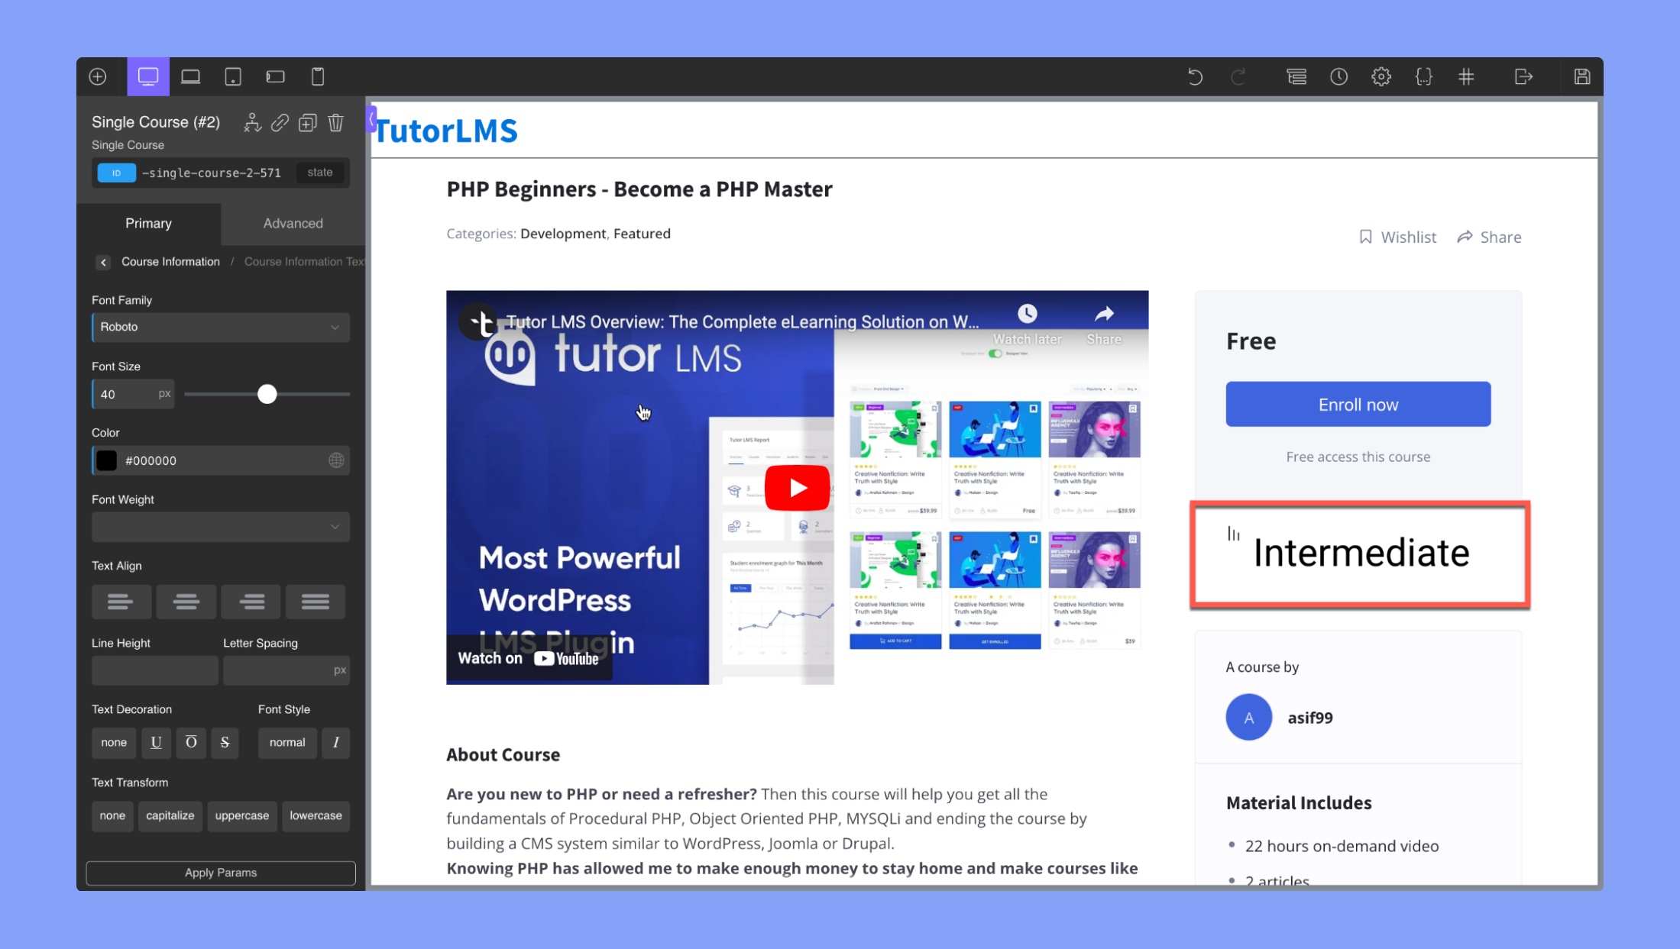
Task: Click the Apply Params button
Action: 221,873
